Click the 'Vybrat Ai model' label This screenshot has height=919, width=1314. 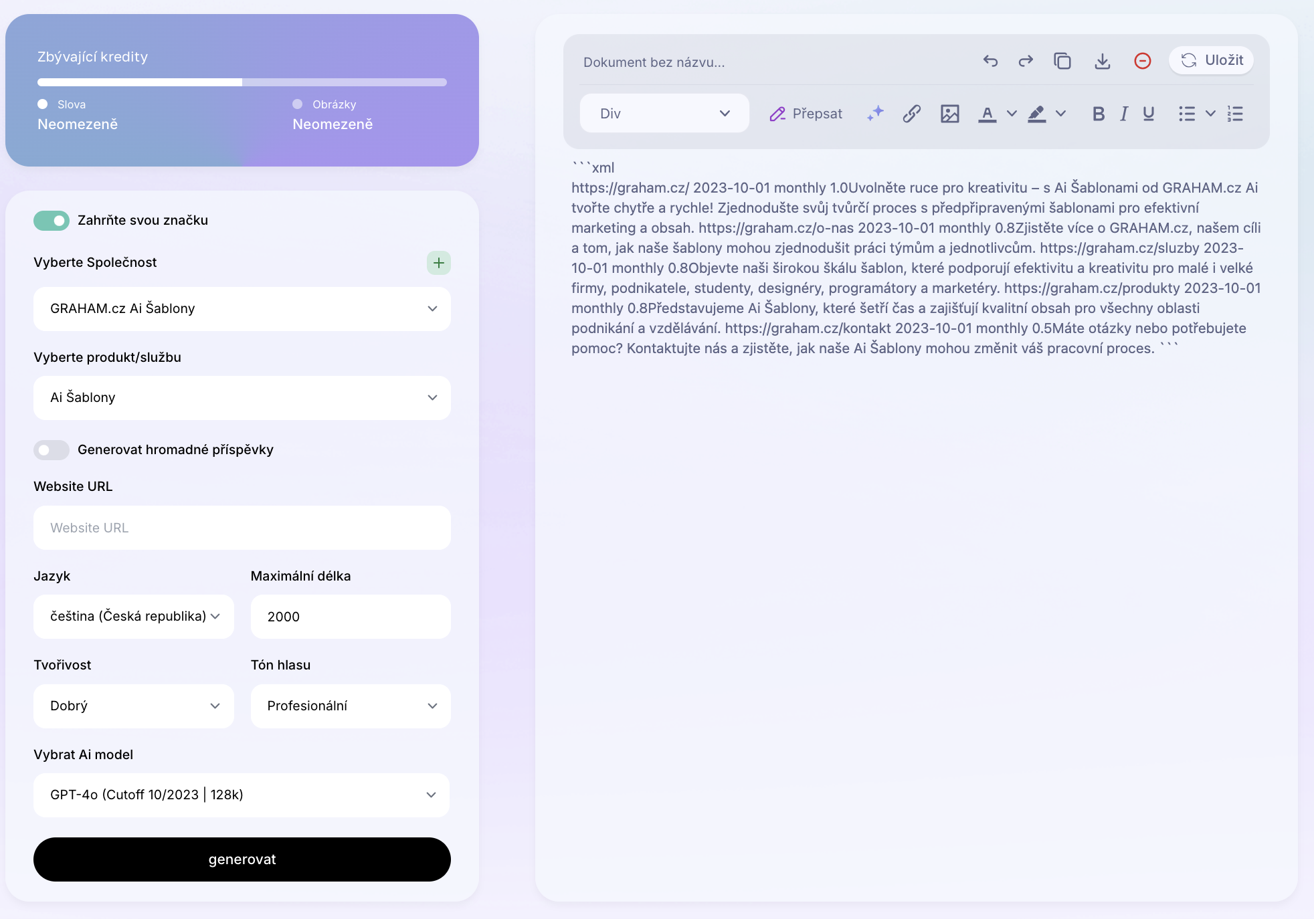point(83,754)
